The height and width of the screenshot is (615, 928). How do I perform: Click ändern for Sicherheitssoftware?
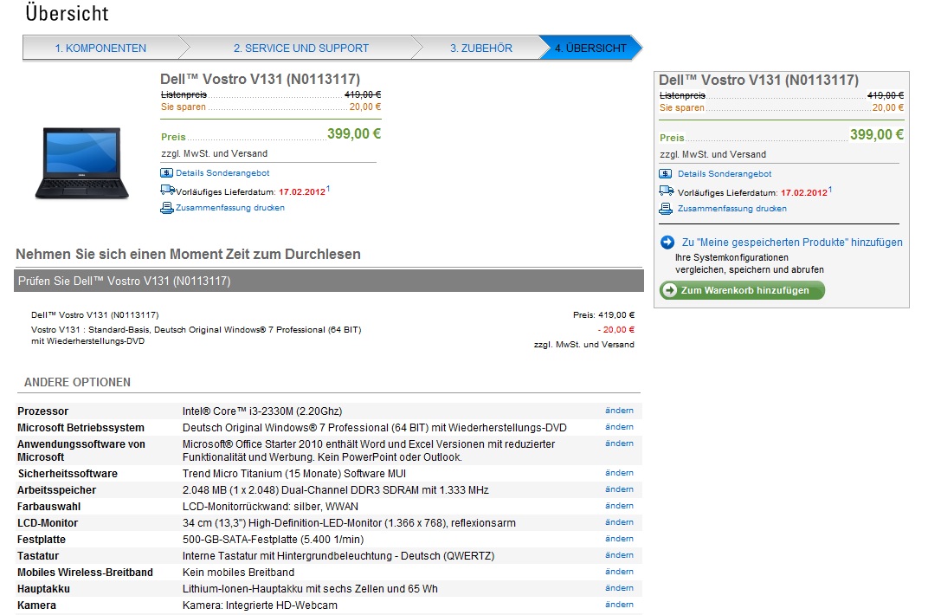click(619, 473)
